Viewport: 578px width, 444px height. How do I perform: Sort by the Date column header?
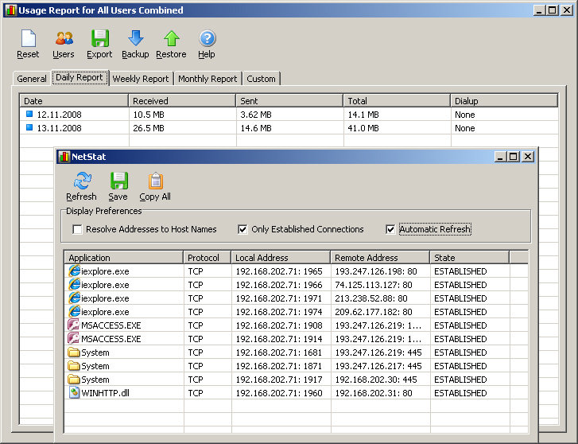coord(74,101)
